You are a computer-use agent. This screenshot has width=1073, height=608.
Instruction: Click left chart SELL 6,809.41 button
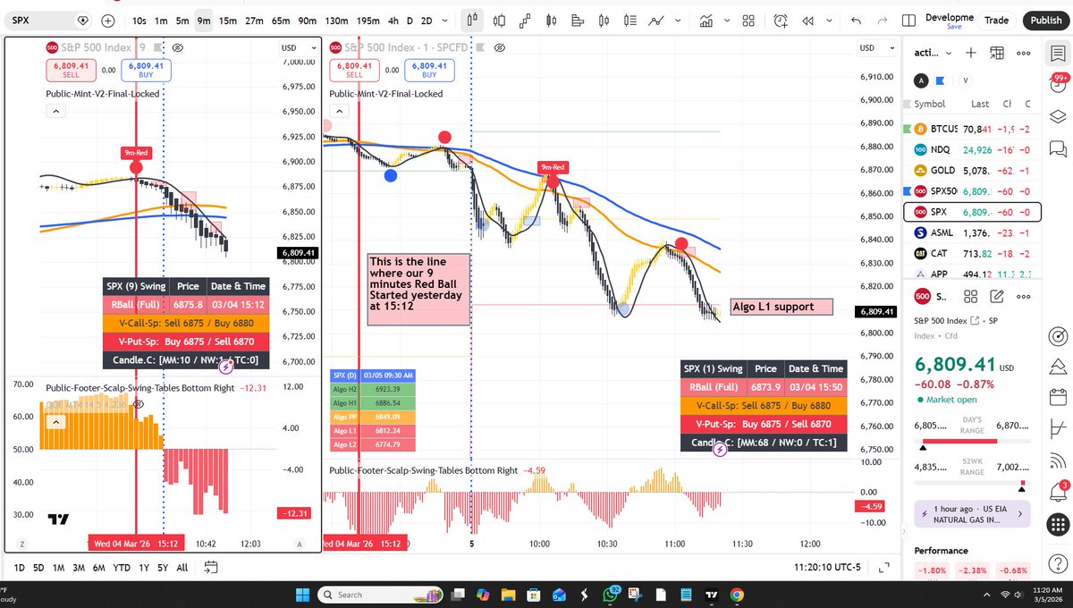click(x=69, y=70)
